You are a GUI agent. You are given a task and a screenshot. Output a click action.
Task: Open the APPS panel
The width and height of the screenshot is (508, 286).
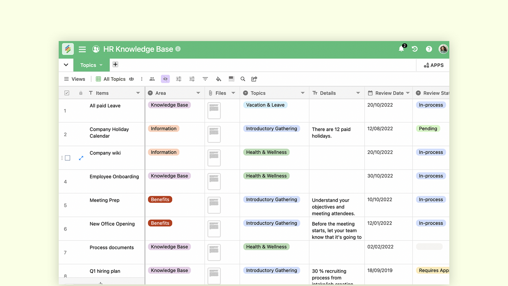coord(433,65)
